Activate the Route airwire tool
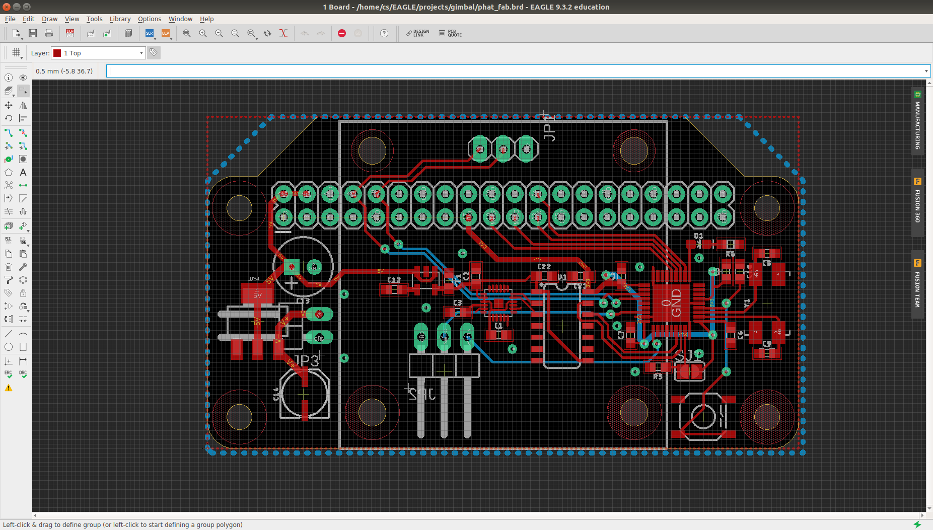933x530 pixels. 9,133
